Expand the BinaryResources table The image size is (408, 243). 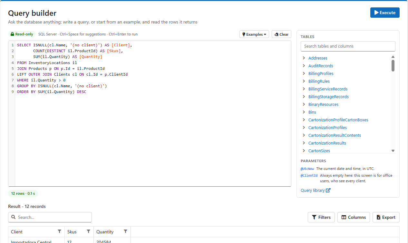pos(304,104)
